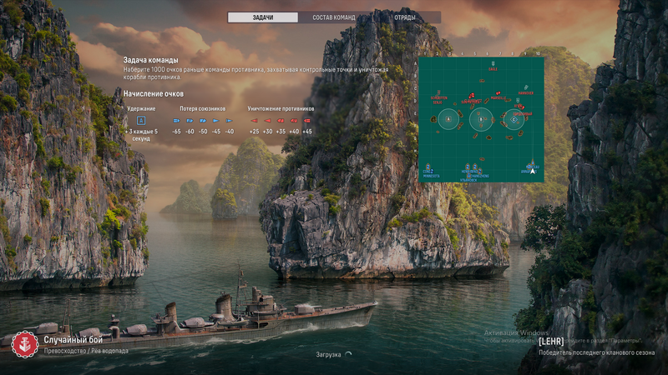
Task: Select the ЗАДАЧИ tab
Action: 263,17
